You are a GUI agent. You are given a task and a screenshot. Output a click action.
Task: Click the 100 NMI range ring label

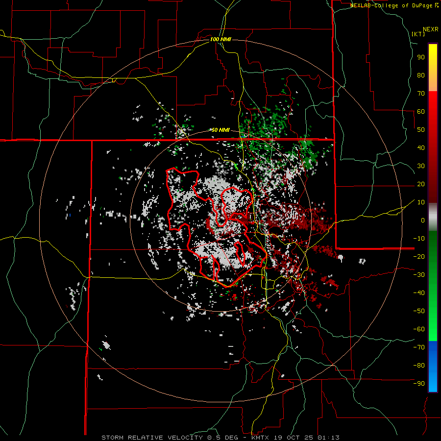point(220,39)
